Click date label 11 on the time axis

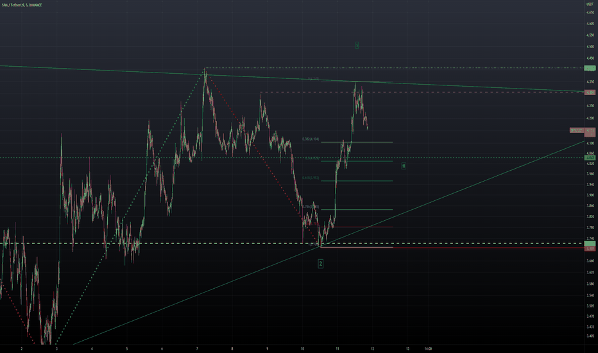coord(337,349)
